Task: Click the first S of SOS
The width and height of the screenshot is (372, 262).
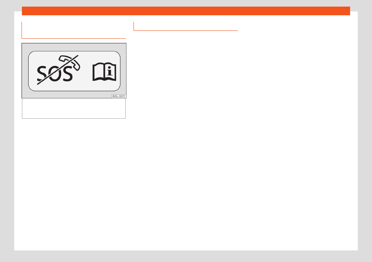Action: (42, 74)
